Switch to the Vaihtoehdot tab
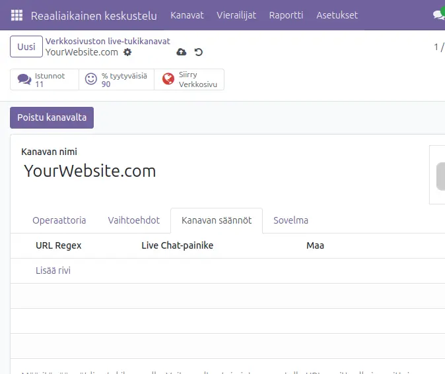Screen dimensions: 445x374 click(x=134, y=220)
